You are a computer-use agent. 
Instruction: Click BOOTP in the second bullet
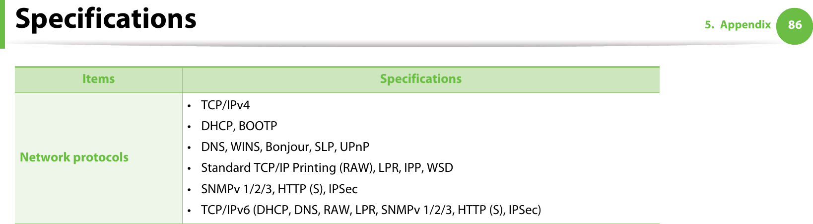[258, 126]
